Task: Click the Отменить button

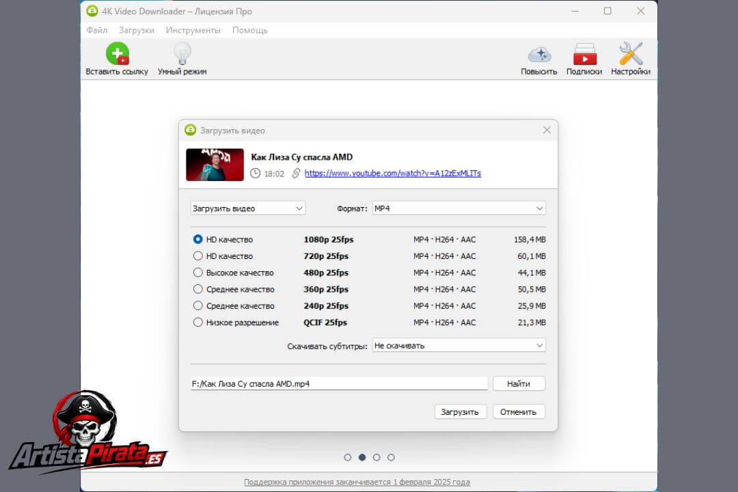Action: 518,411
